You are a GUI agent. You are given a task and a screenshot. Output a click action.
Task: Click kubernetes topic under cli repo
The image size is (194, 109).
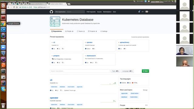tap(54, 87)
